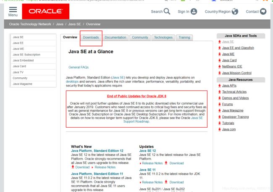Click download arrow icon beside Java Card link
Screen dimensions: 273x192
click(x=220, y=60)
